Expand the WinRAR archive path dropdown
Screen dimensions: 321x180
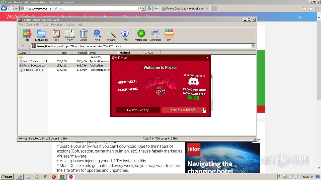point(253,46)
